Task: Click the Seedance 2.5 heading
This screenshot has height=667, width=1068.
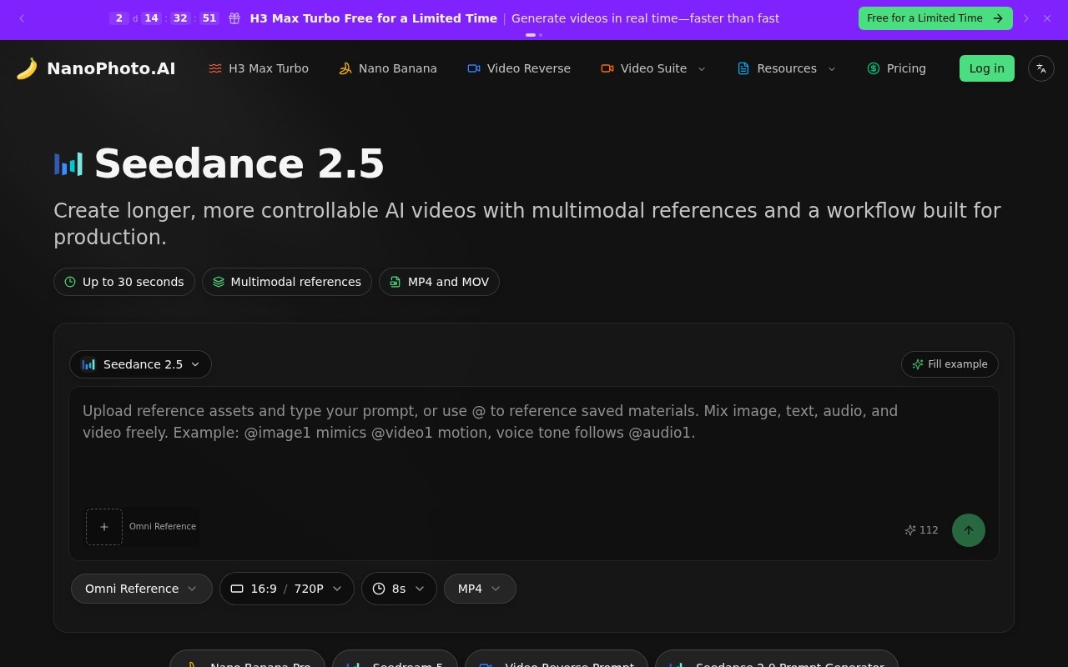Action: (239, 163)
